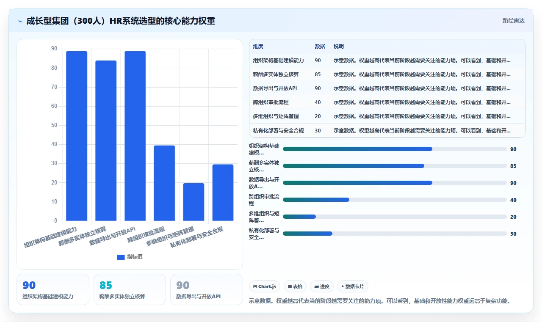This screenshot has height=322, width=542.
Task: Select table row 跨组织审批流程
Action: pos(387,102)
